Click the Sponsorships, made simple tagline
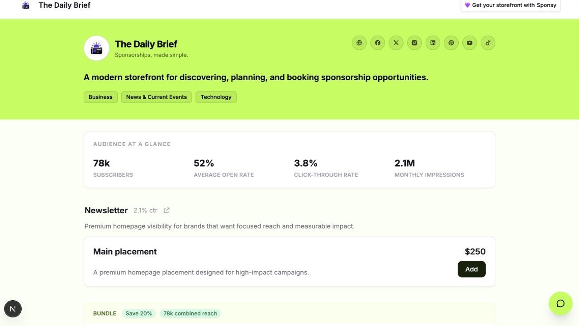The height and width of the screenshot is (326, 579). tap(152, 55)
